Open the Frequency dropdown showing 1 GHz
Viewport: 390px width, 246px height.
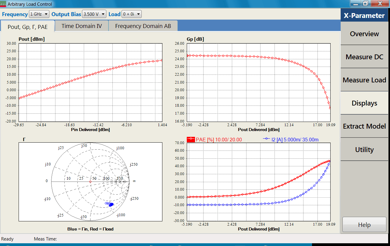pyautogui.click(x=39, y=14)
